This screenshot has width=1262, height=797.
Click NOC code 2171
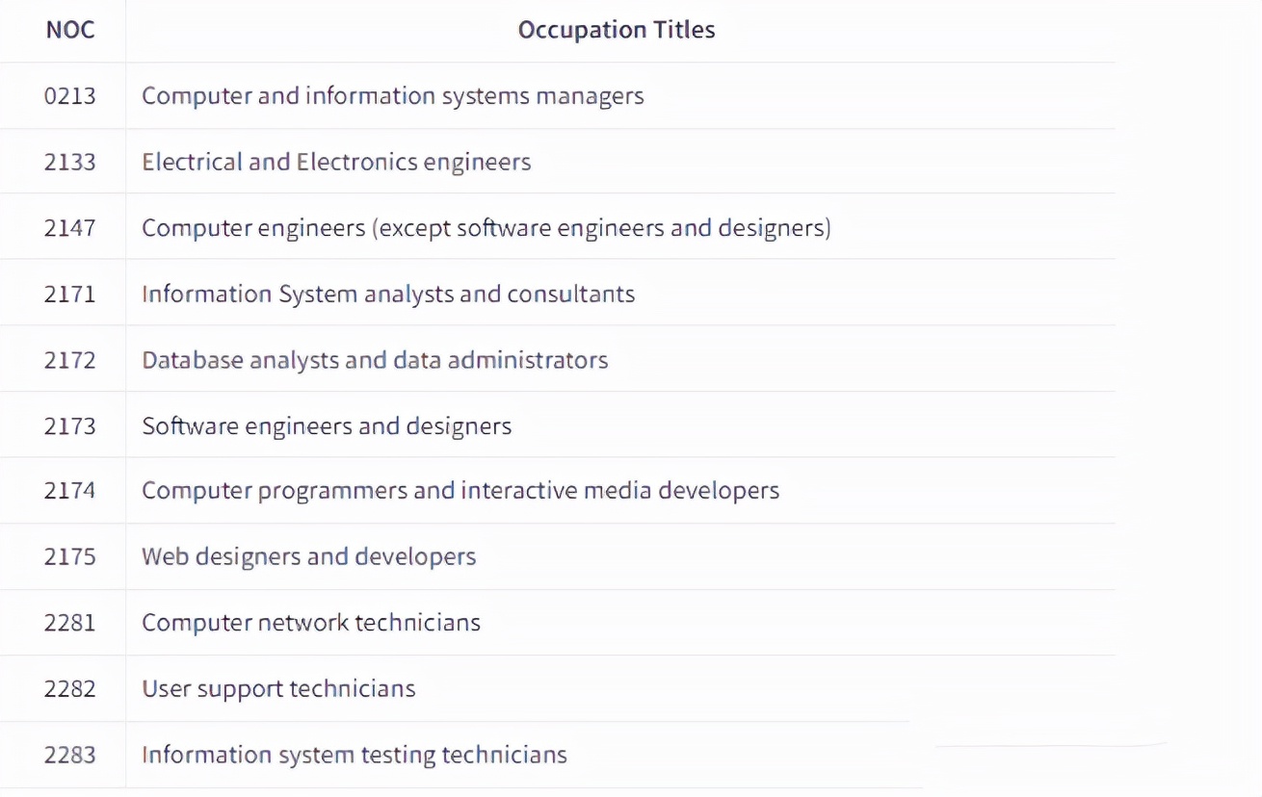pyautogui.click(x=70, y=294)
